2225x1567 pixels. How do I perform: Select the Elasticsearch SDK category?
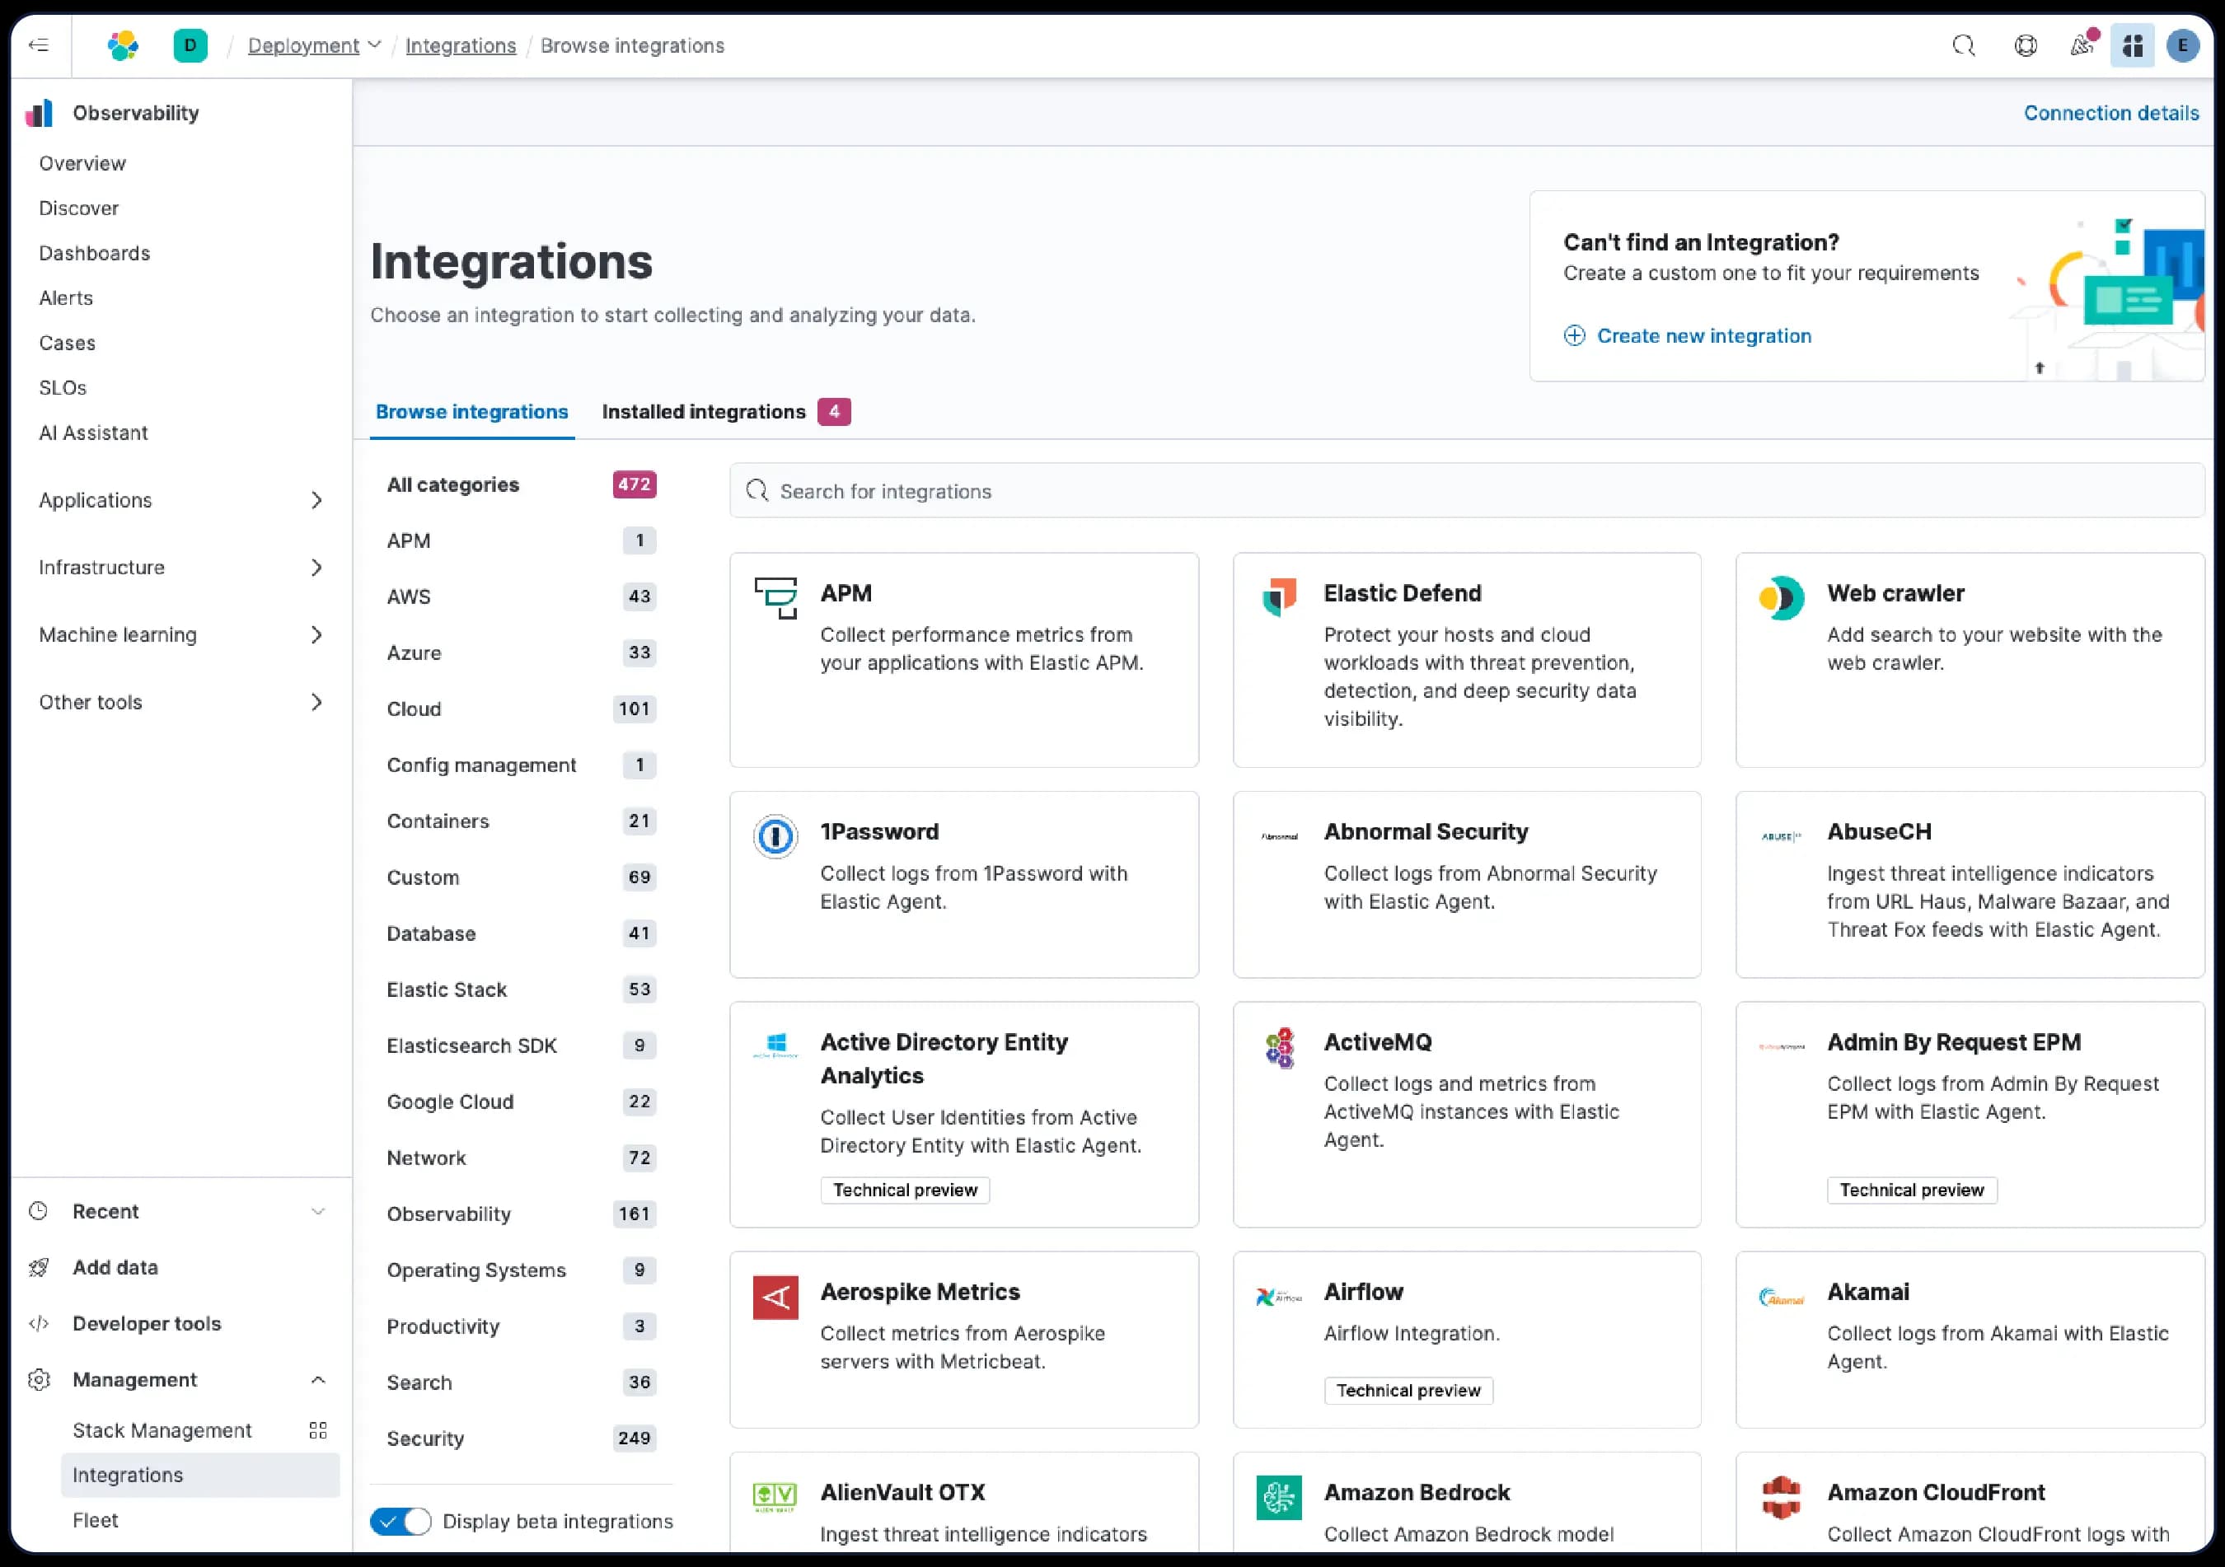coord(522,1045)
